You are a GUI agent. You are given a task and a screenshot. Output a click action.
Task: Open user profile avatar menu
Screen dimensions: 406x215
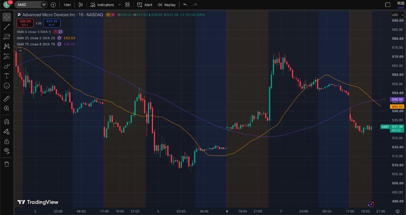[x=7, y=4]
